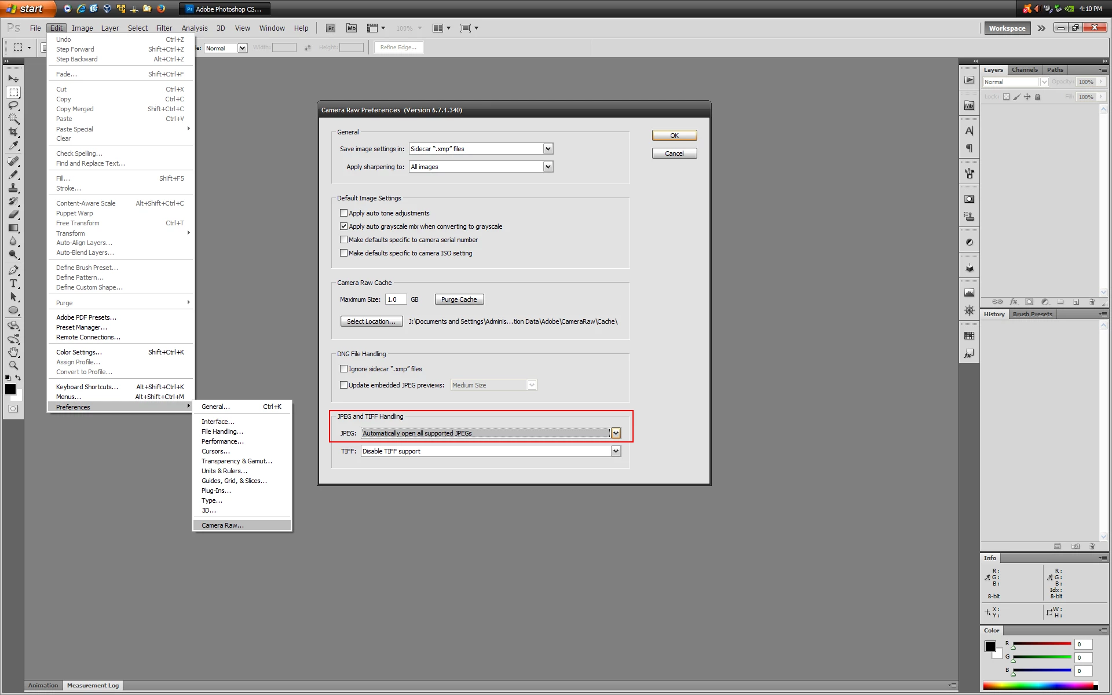Image resolution: width=1112 pixels, height=695 pixels.
Task: Click the Purge Cache button
Action: pyautogui.click(x=459, y=299)
